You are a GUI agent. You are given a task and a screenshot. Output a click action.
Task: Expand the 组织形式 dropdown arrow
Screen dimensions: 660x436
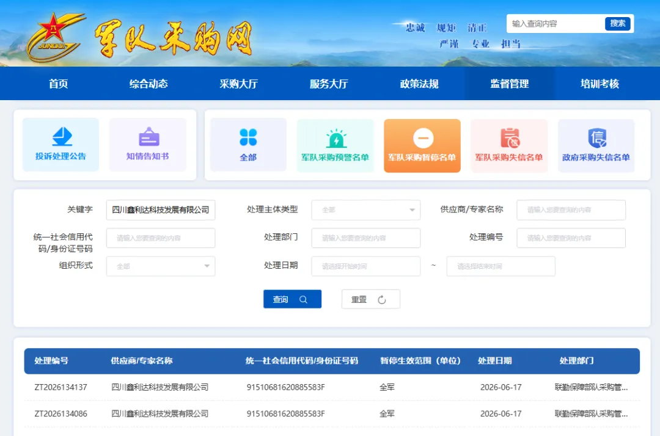pyautogui.click(x=207, y=266)
